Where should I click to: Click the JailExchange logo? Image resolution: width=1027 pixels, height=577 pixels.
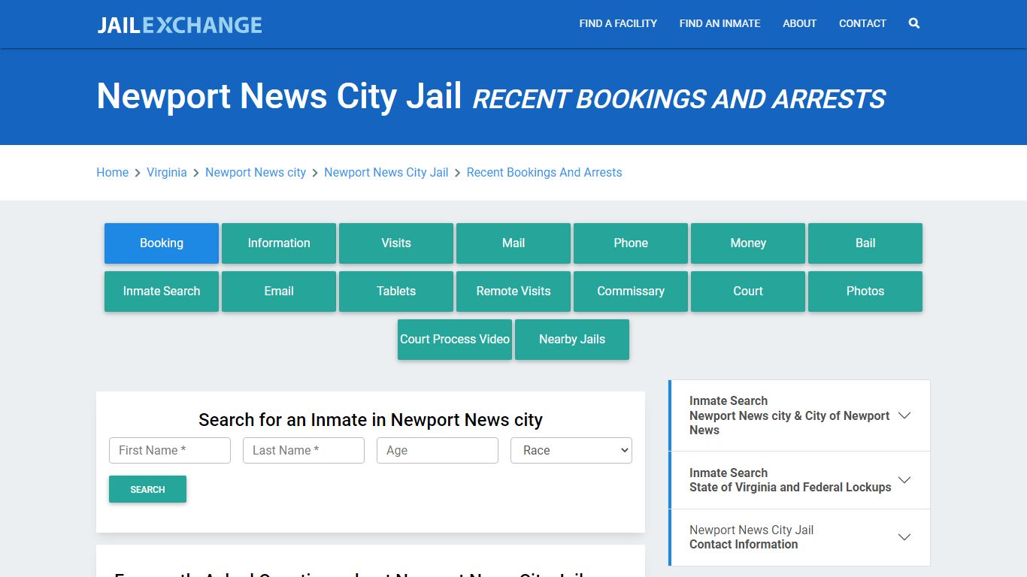click(180, 25)
